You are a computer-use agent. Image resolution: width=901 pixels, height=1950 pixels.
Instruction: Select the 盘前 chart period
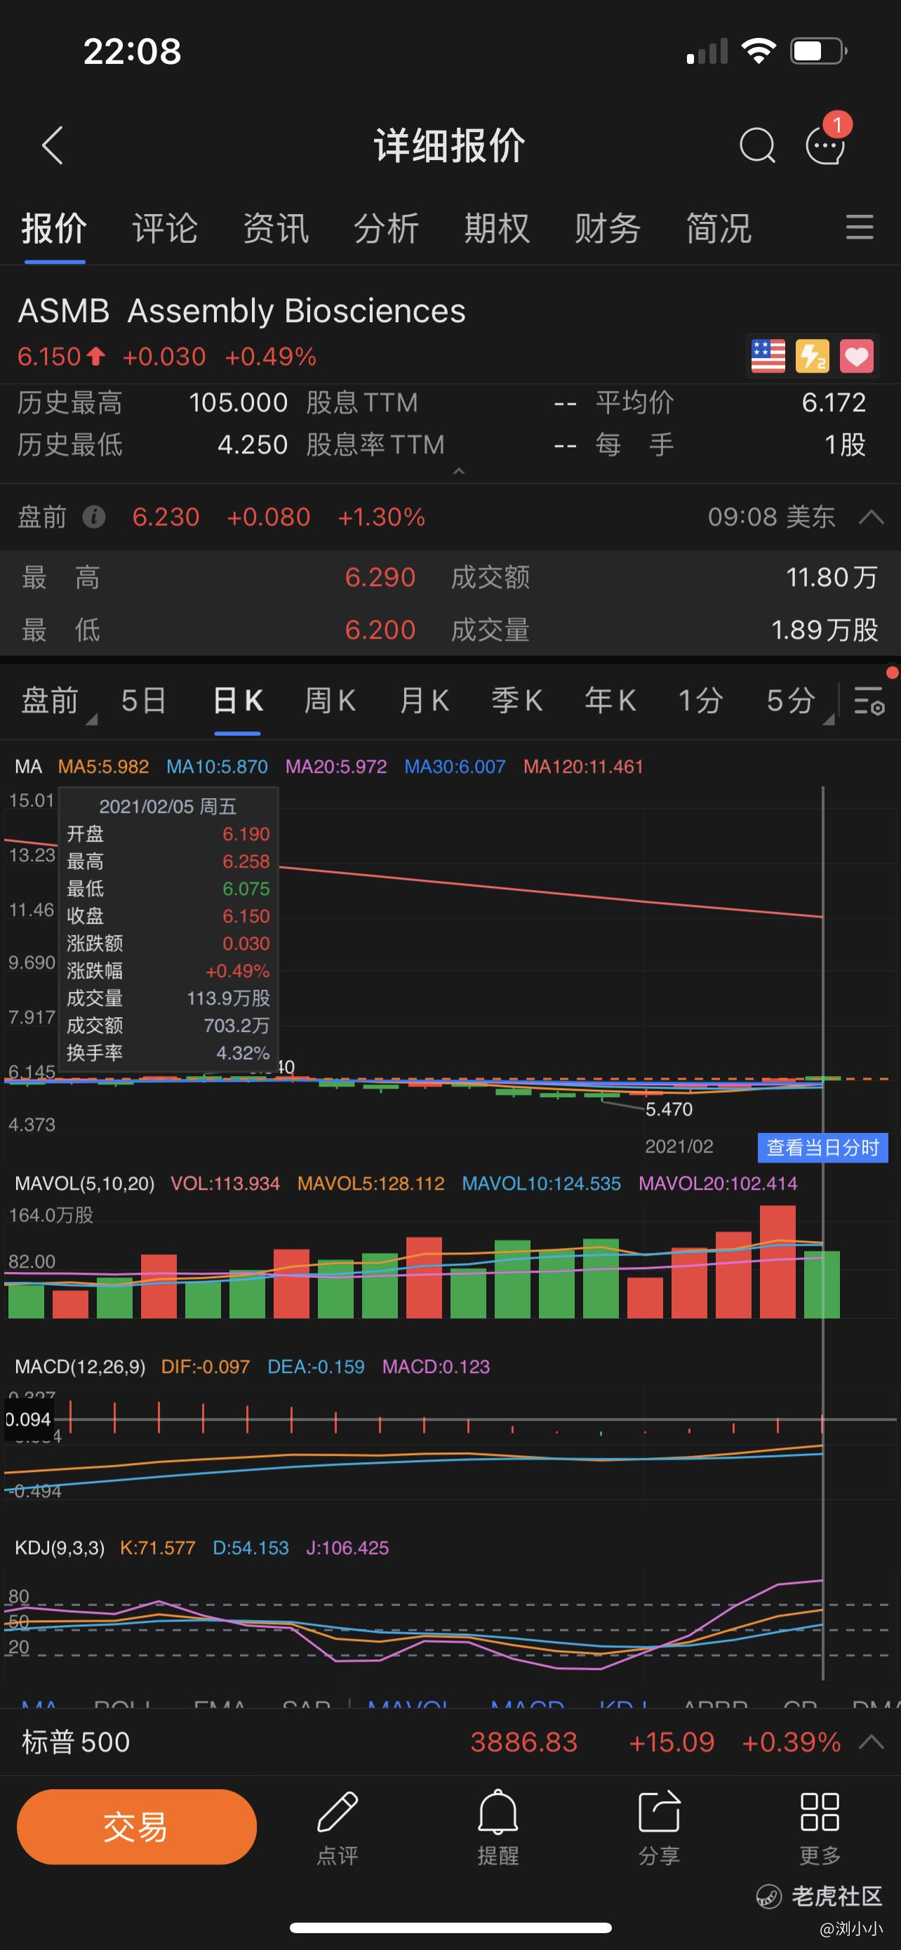click(x=51, y=701)
